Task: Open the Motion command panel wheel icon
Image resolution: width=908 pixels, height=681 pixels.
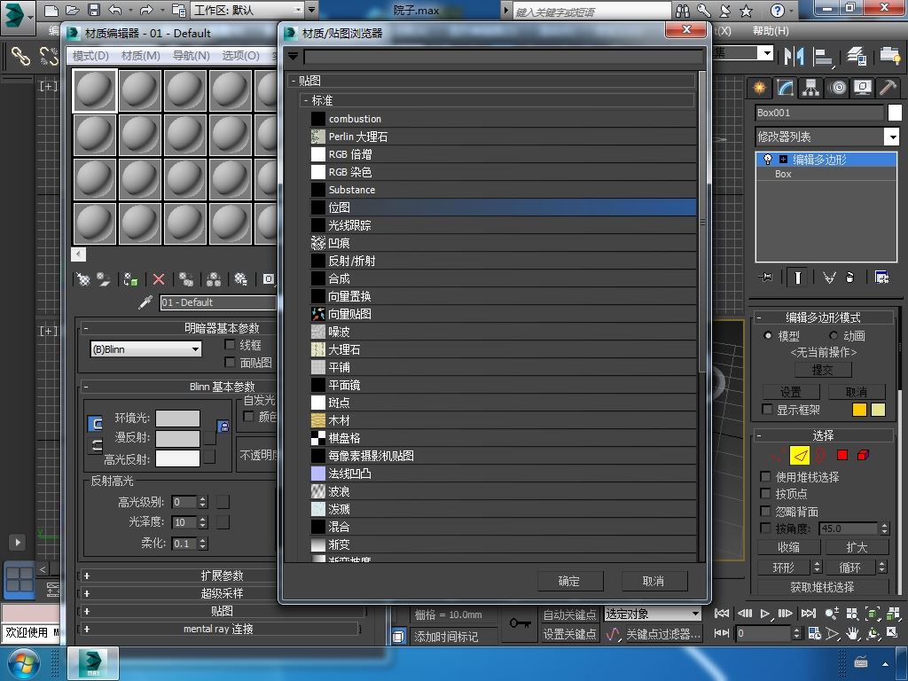Action: click(837, 88)
